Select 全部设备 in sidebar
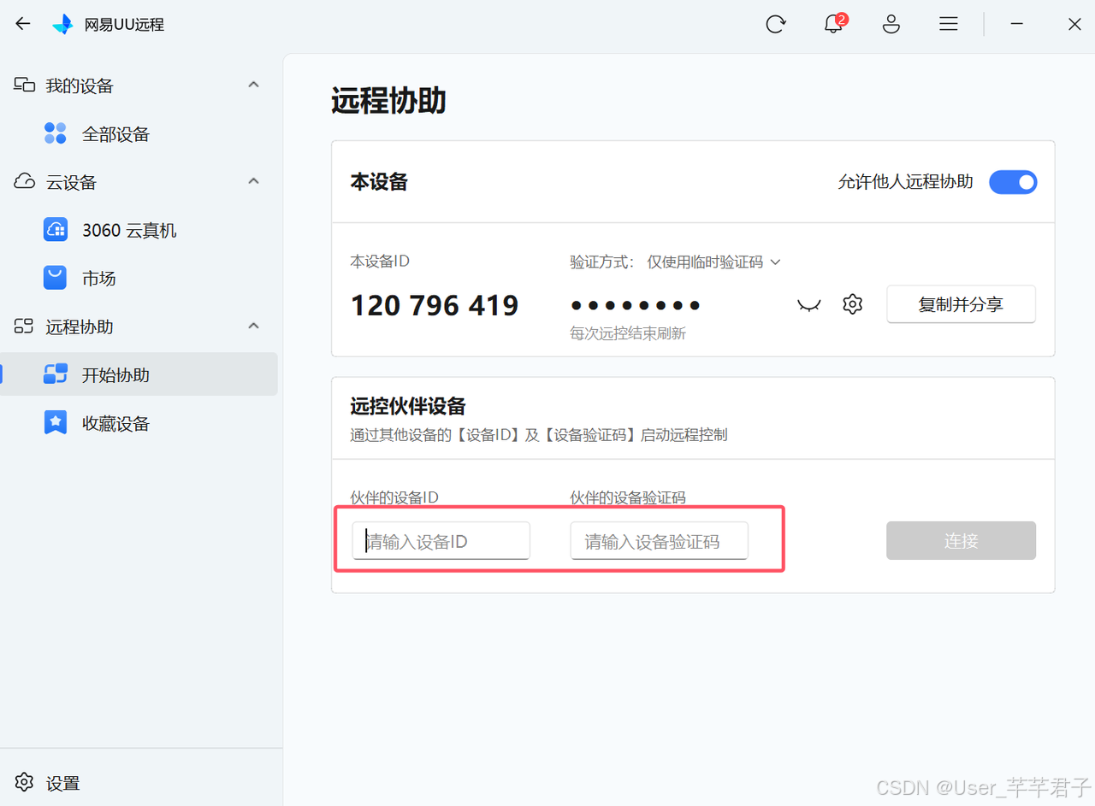 click(x=139, y=134)
